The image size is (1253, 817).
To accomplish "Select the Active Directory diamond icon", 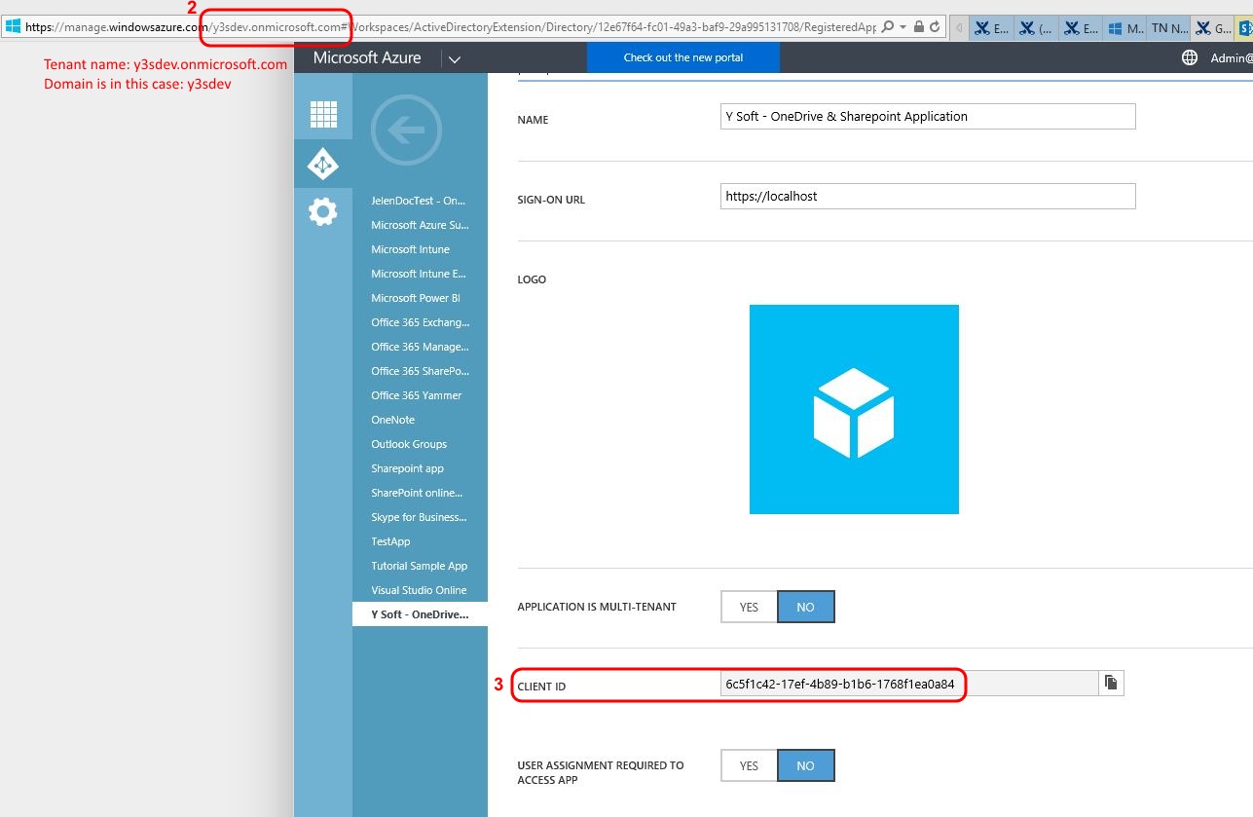I will click(x=323, y=165).
